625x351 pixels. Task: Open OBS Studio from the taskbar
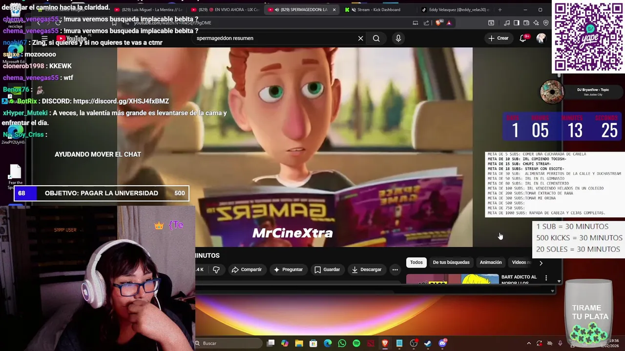[414, 343]
